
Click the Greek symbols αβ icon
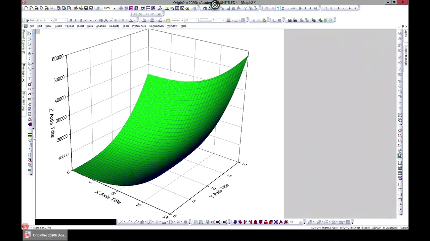[101, 20]
